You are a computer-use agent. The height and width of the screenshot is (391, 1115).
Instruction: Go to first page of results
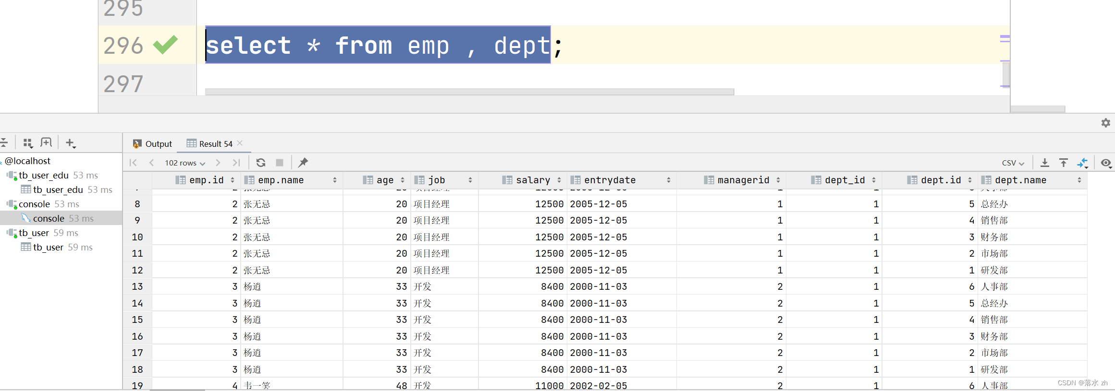pos(133,163)
